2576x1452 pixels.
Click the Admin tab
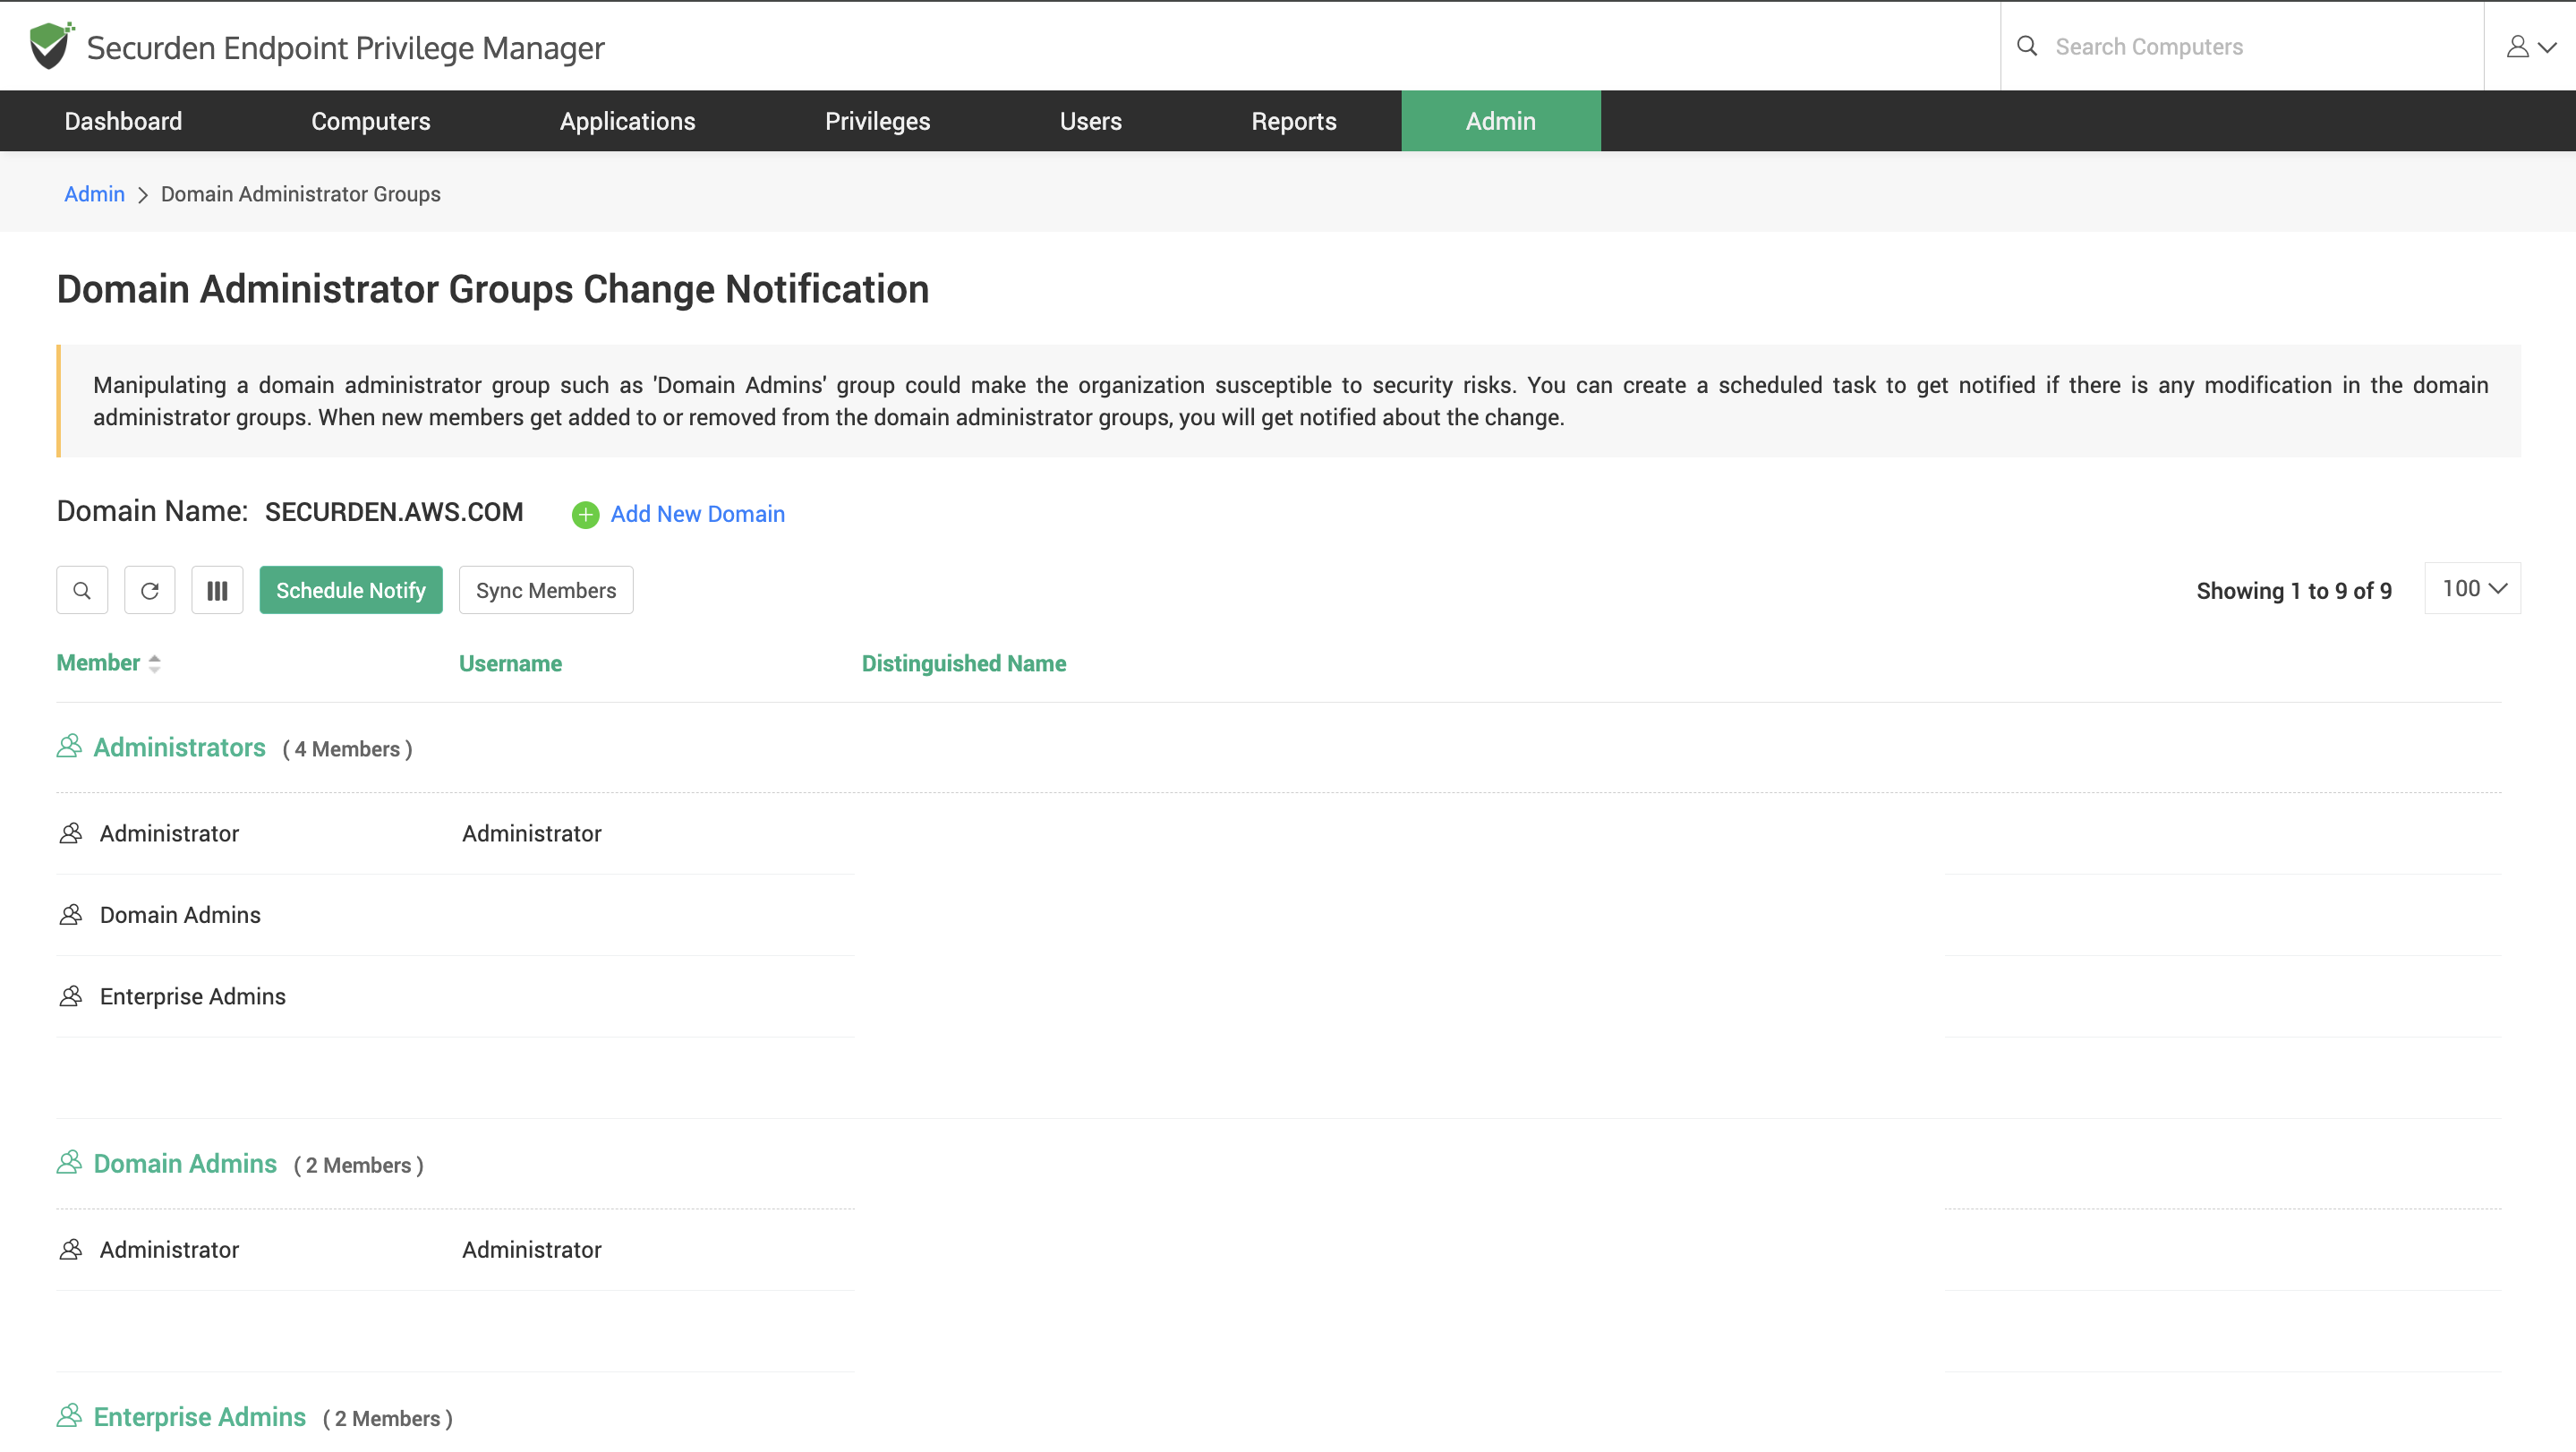click(1501, 121)
